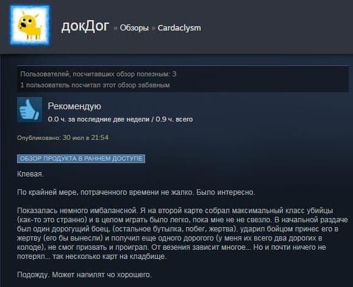Click the » separator before Cardaclysm
This screenshot has height=287, width=353.
153,28
